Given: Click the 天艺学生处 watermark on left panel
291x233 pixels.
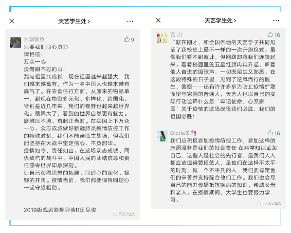Looking at the screenshot, I should (124, 214).
